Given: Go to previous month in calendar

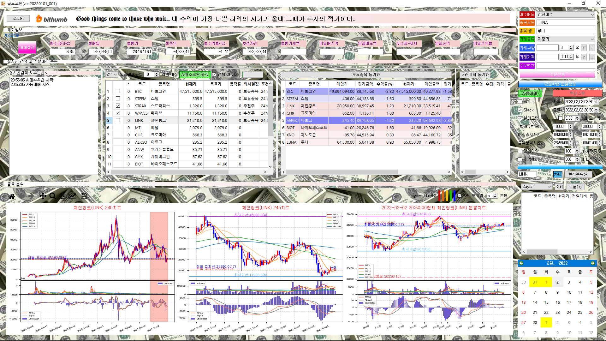Looking at the screenshot, I should pyautogui.click(x=521, y=263).
